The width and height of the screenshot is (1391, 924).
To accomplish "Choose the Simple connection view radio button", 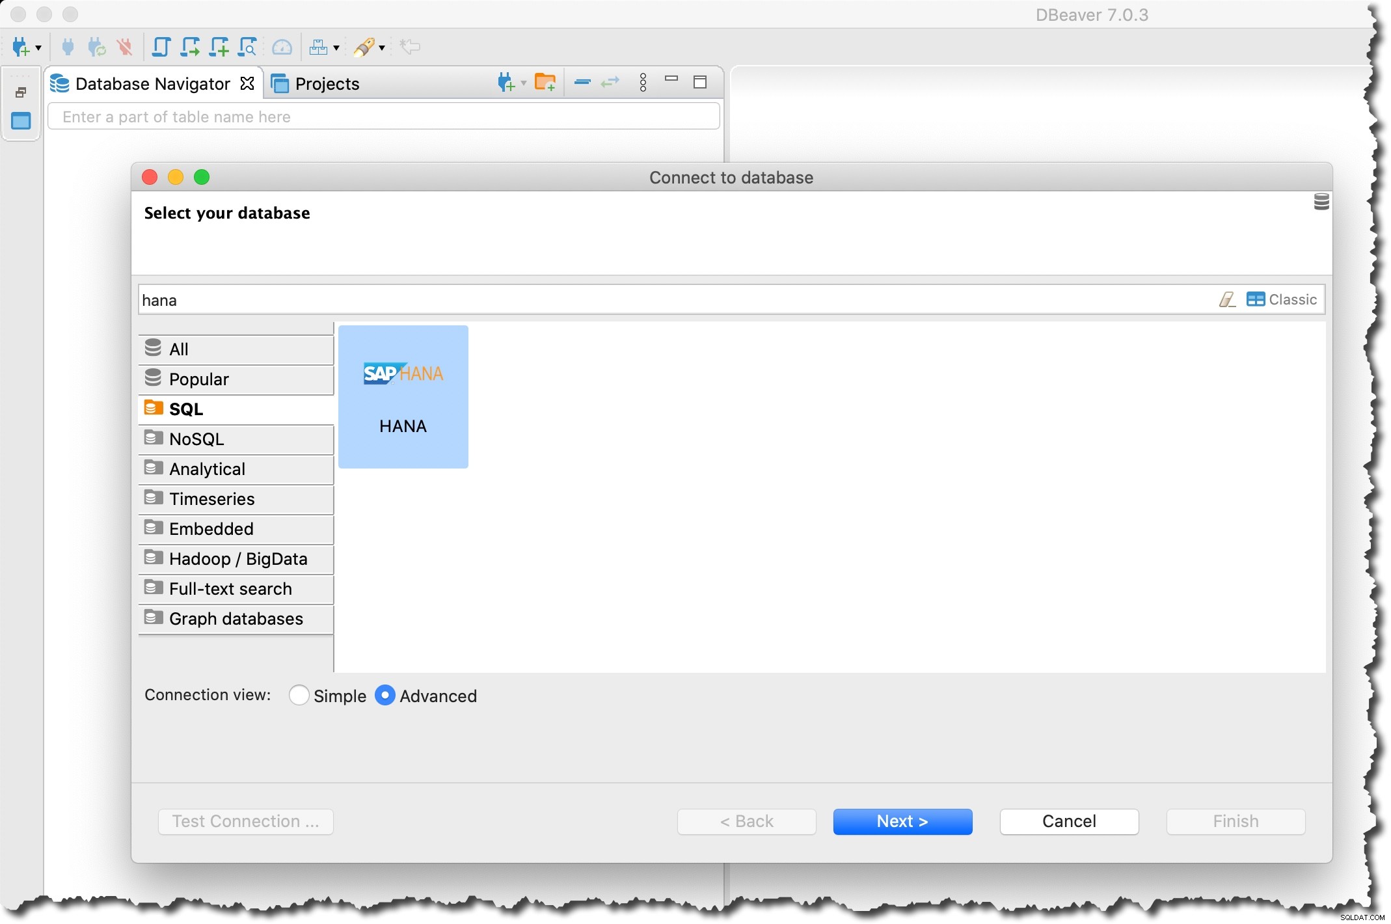I will [x=299, y=696].
